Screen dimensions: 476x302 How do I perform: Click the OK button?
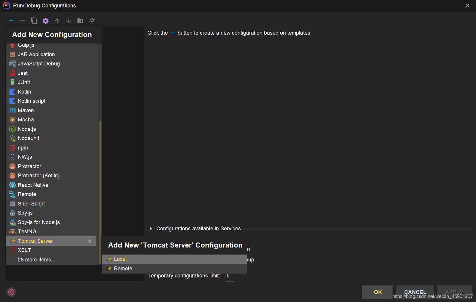[378, 292]
